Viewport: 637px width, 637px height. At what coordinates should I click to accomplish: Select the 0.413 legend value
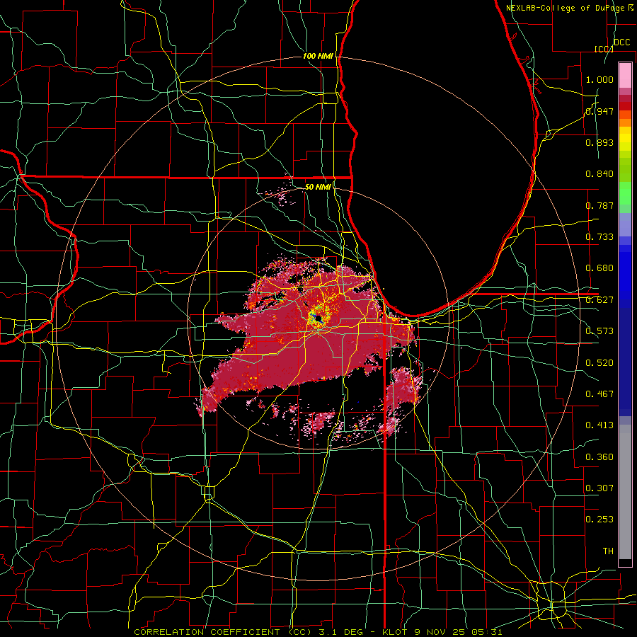tap(599, 425)
